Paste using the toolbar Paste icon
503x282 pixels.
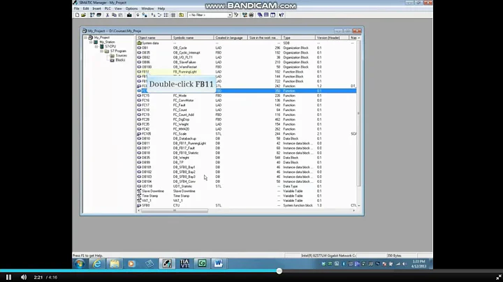click(x=120, y=15)
